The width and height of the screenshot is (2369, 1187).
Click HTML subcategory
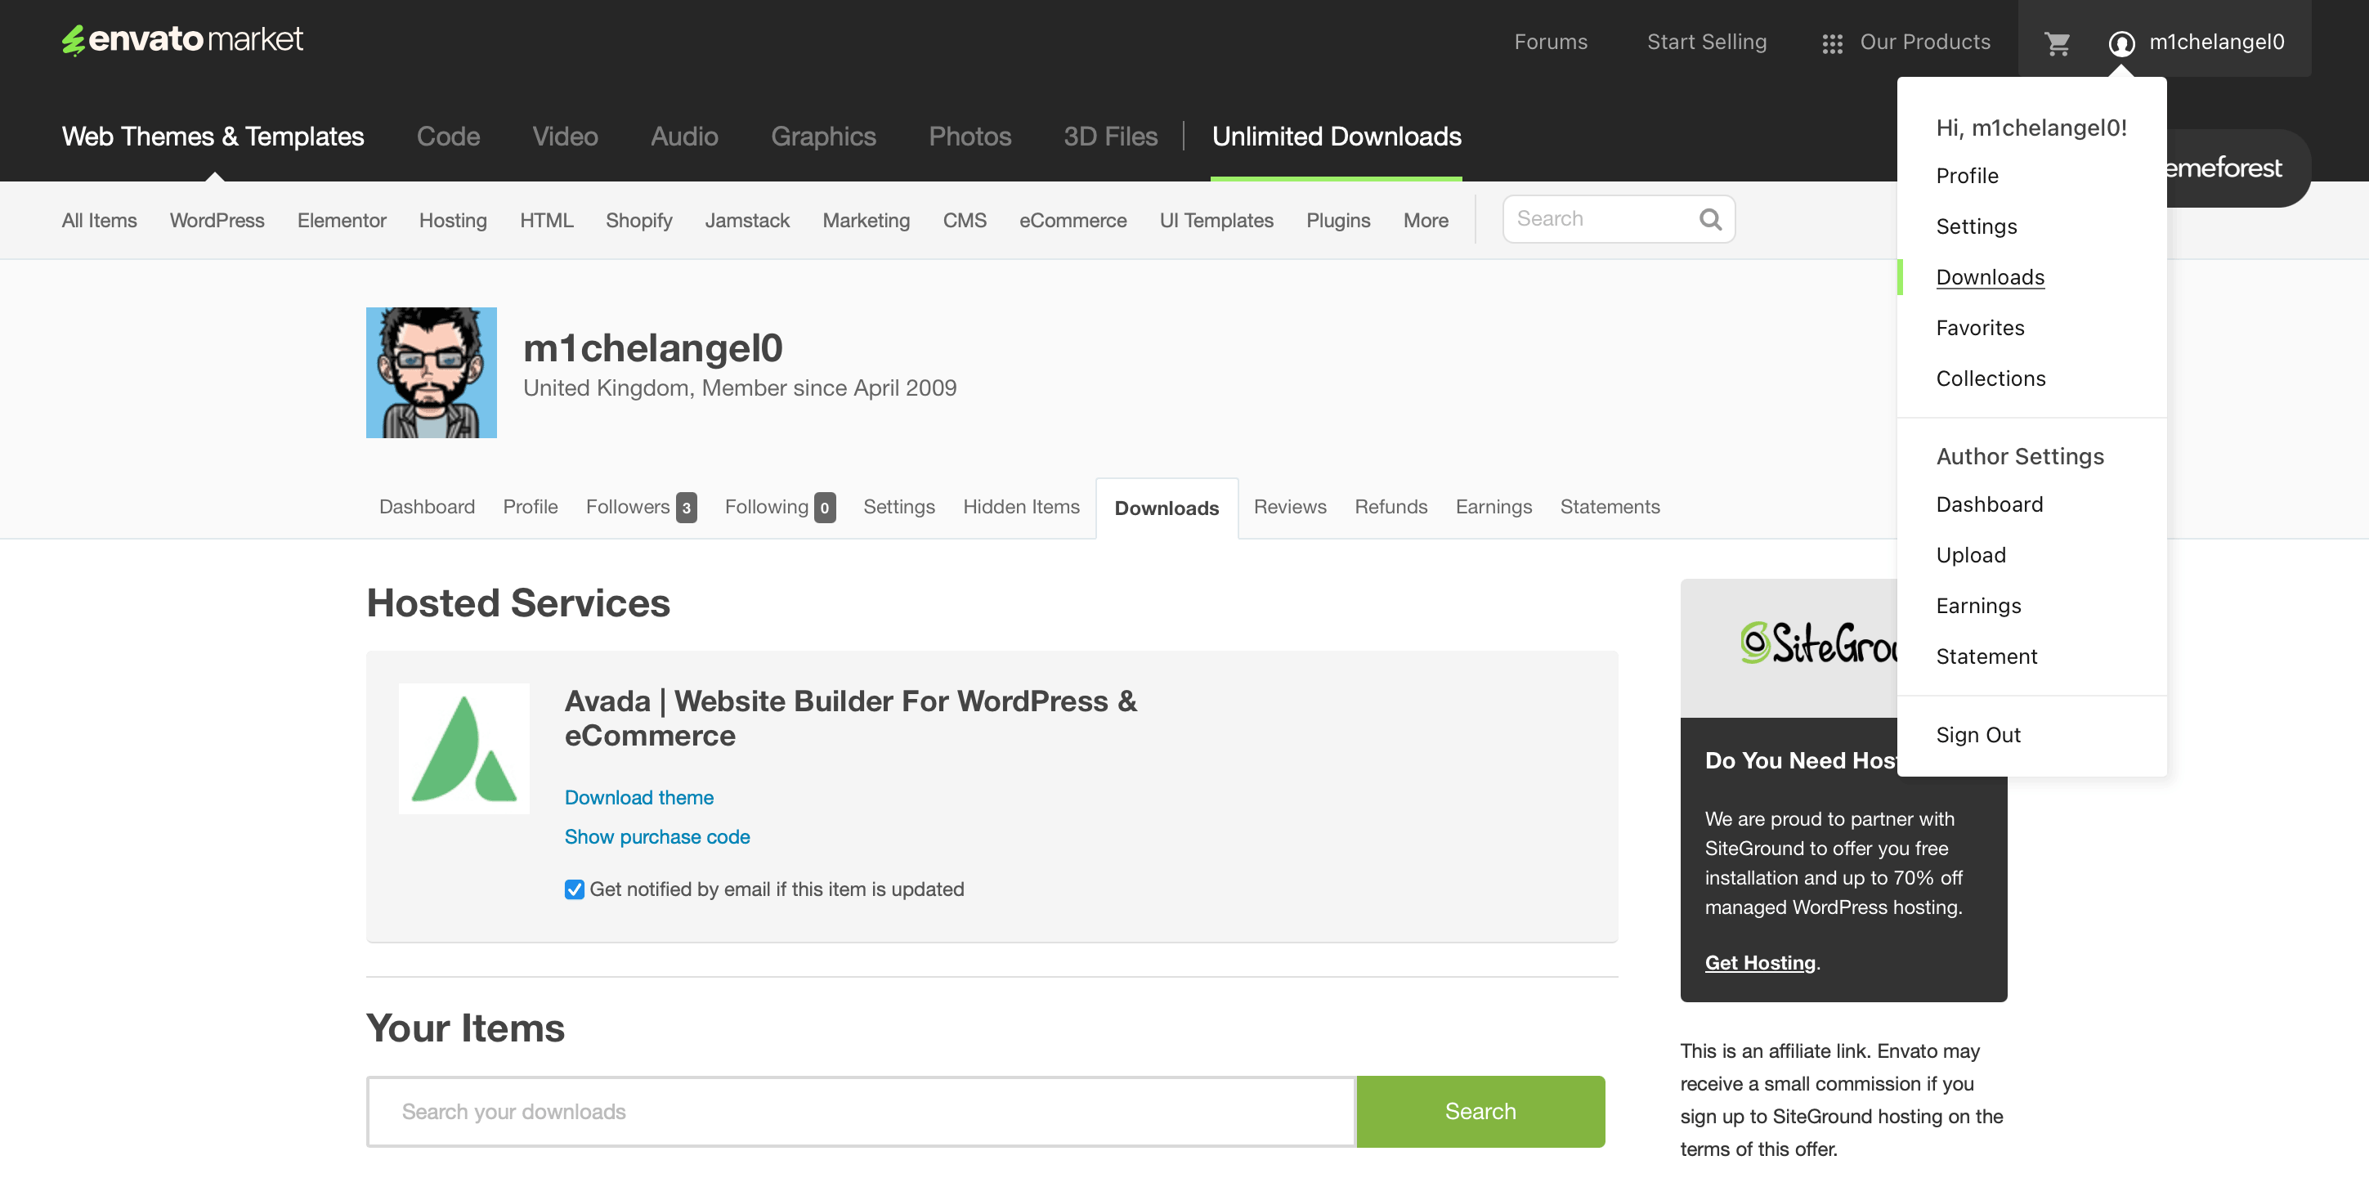[546, 221]
